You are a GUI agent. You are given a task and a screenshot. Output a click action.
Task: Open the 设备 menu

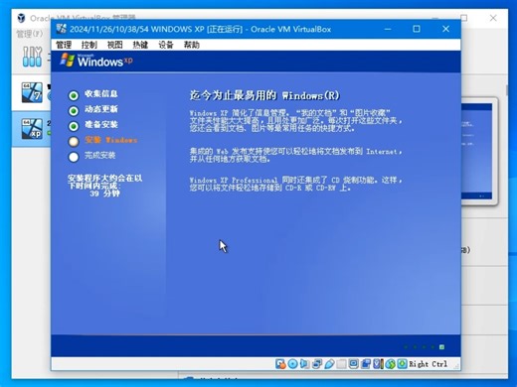pyautogui.click(x=166, y=45)
